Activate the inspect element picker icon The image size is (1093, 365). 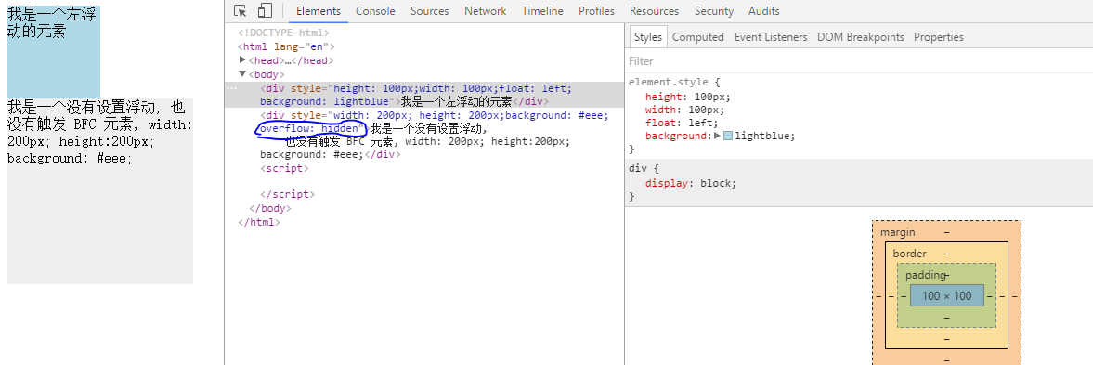pyautogui.click(x=241, y=10)
